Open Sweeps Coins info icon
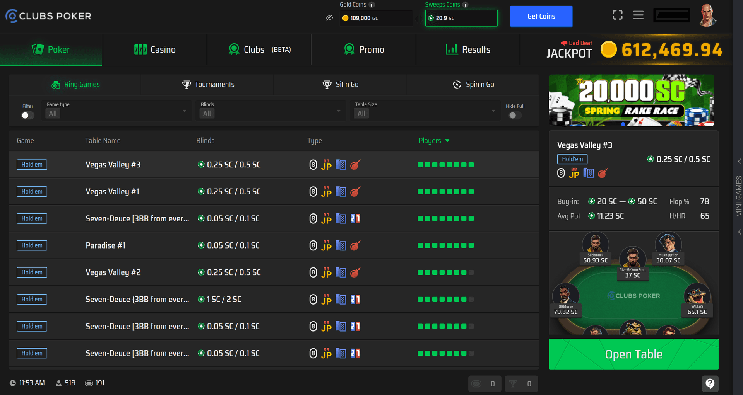 (466, 5)
